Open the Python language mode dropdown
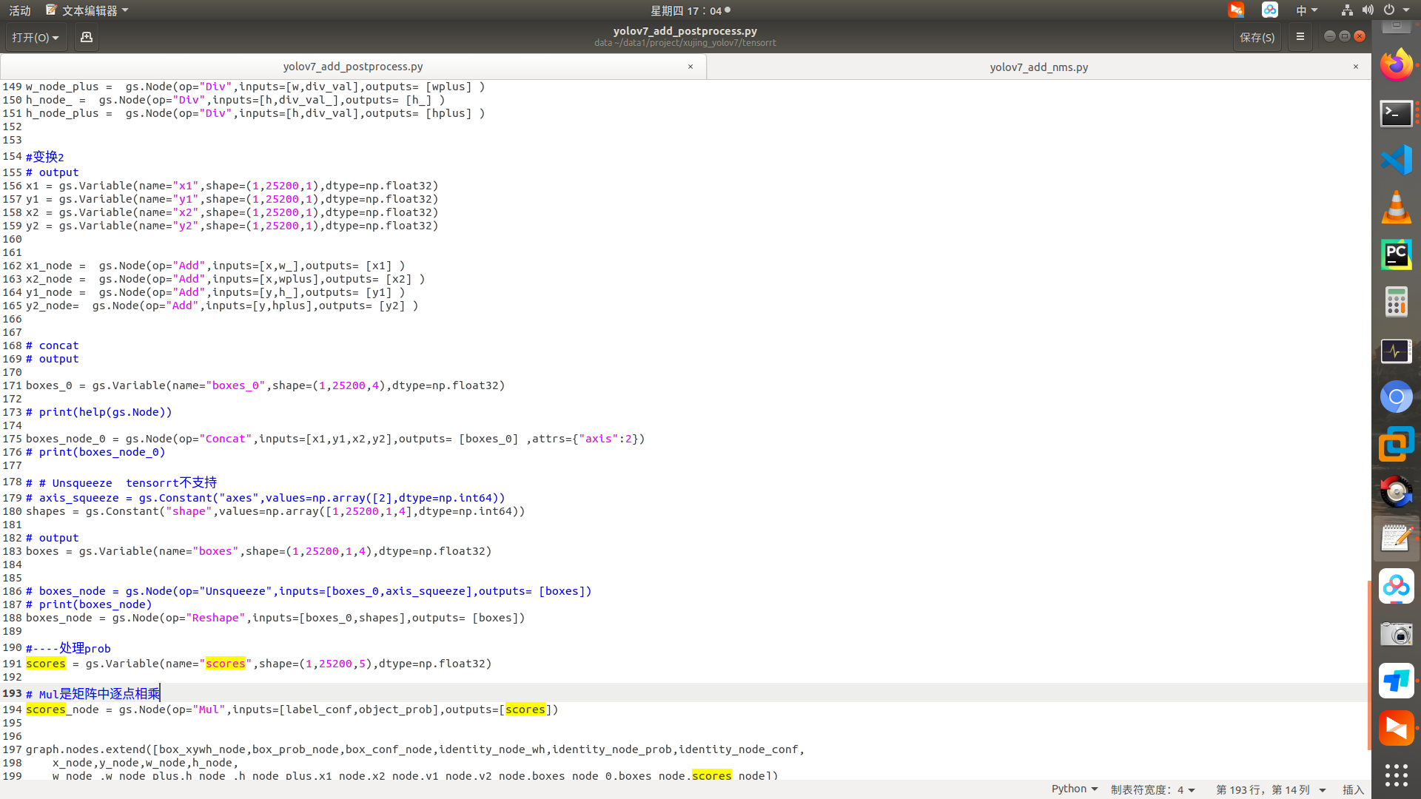The image size is (1421, 799). pos(1071,789)
